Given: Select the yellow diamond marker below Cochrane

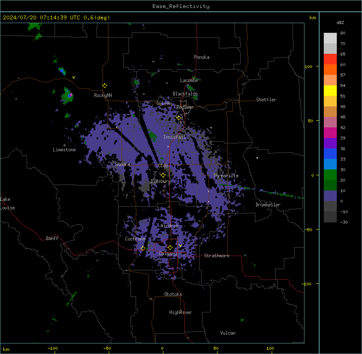Looking at the screenshot, I should tap(143, 248).
